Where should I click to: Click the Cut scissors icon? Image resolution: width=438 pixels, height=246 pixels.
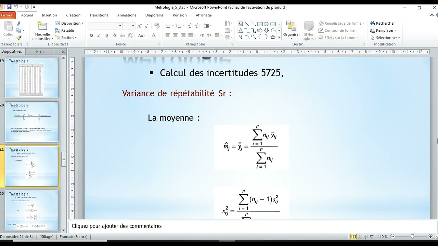19,23
